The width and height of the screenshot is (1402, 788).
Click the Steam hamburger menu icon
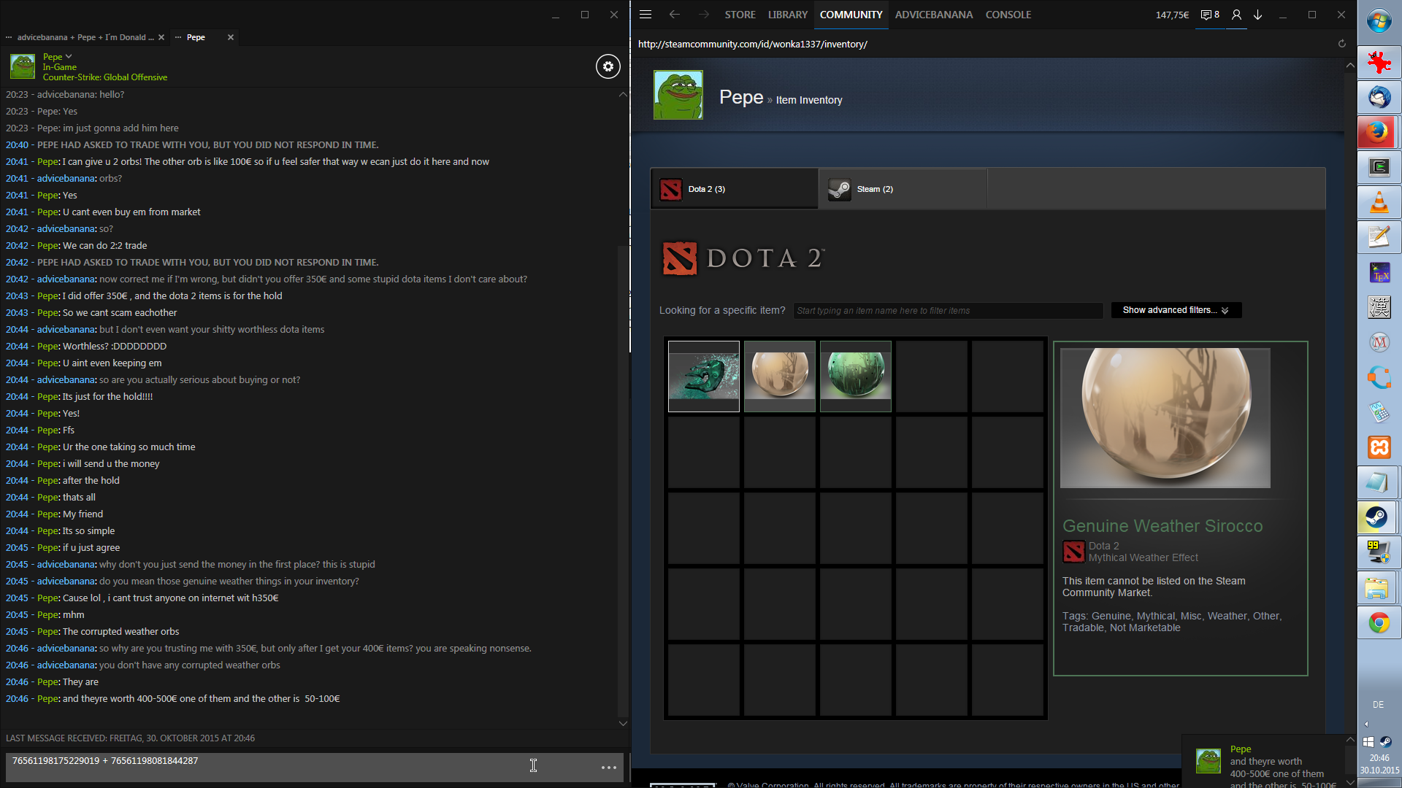(x=646, y=15)
